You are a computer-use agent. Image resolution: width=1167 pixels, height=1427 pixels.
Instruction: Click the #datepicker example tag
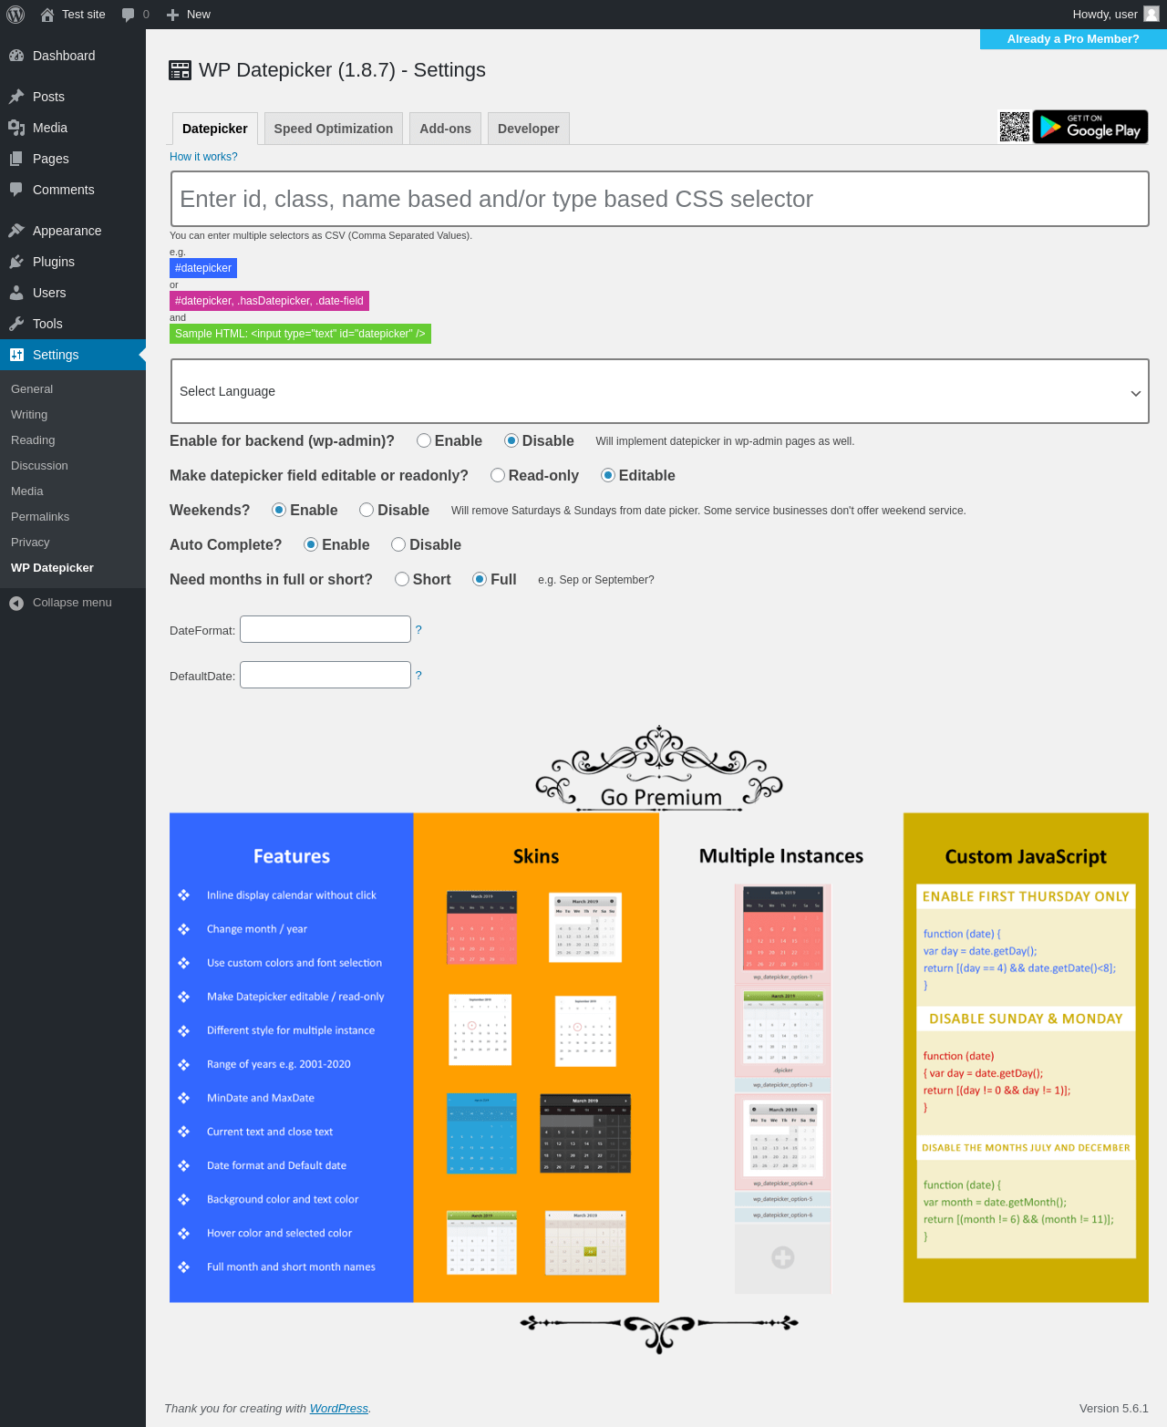203,268
